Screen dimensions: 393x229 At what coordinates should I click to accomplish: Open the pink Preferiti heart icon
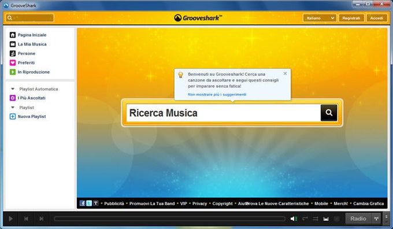click(13, 62)
